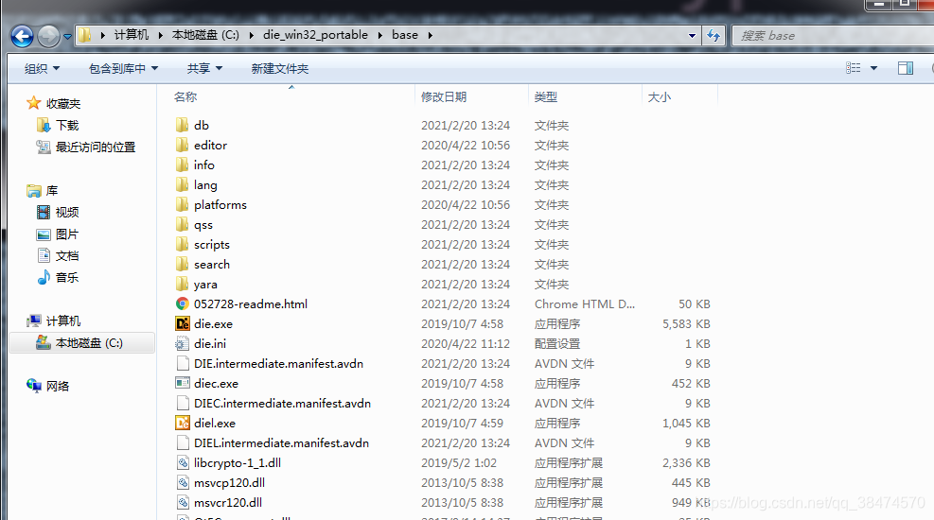Change the view with the view icon
934x520 pixels.
click(853, 68)
